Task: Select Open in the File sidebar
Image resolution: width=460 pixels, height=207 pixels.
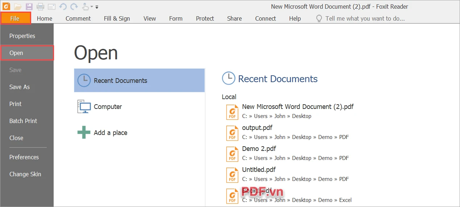Action: (x=27, y=53)
